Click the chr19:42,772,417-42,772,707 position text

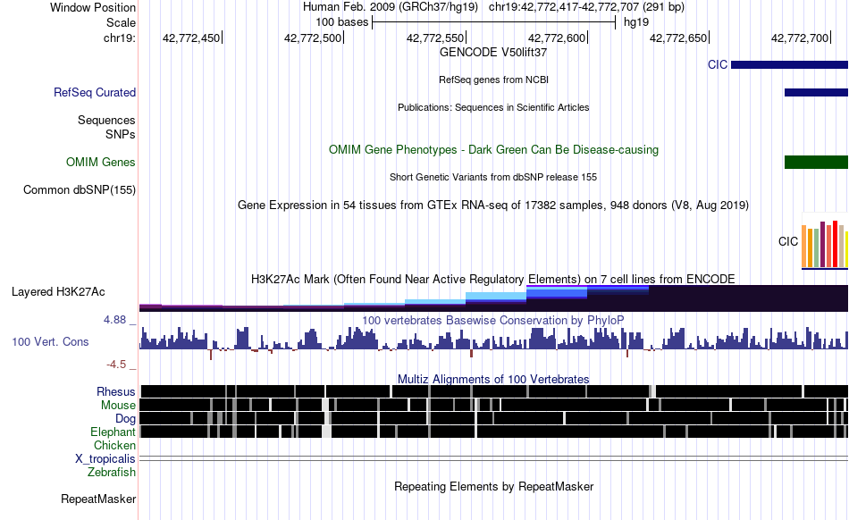(x=586, y=7)
